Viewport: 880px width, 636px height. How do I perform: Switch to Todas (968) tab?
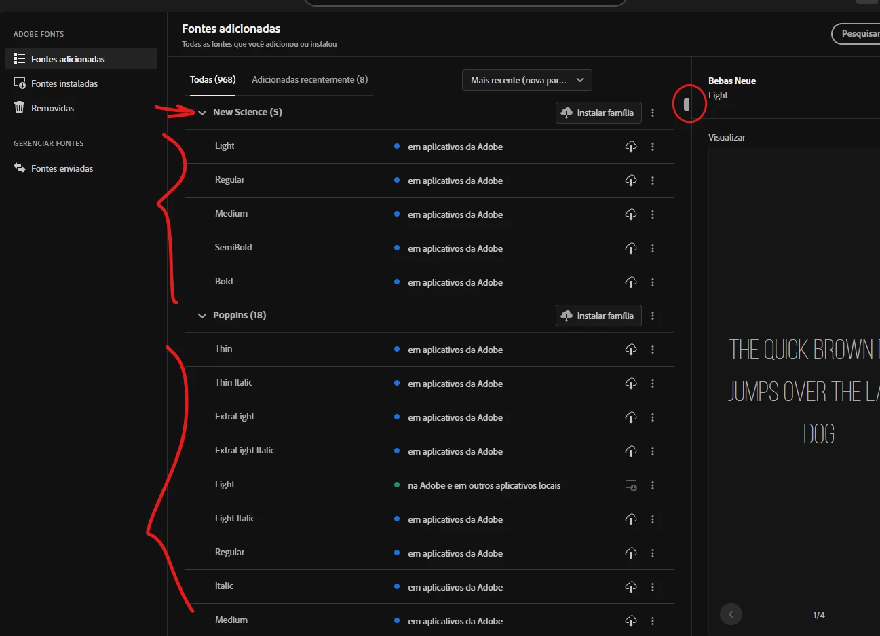(213, 79)
